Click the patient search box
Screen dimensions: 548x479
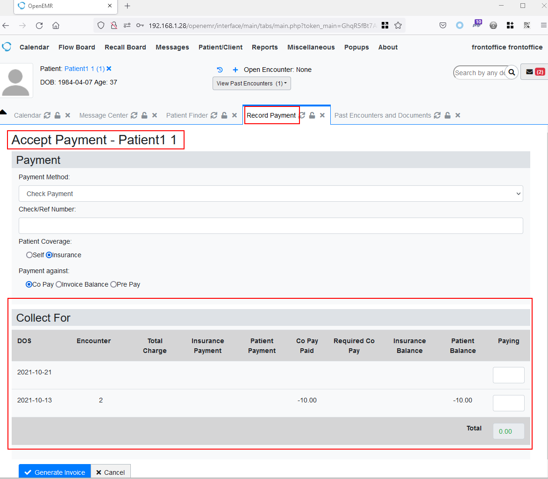(x=480, y=73)
